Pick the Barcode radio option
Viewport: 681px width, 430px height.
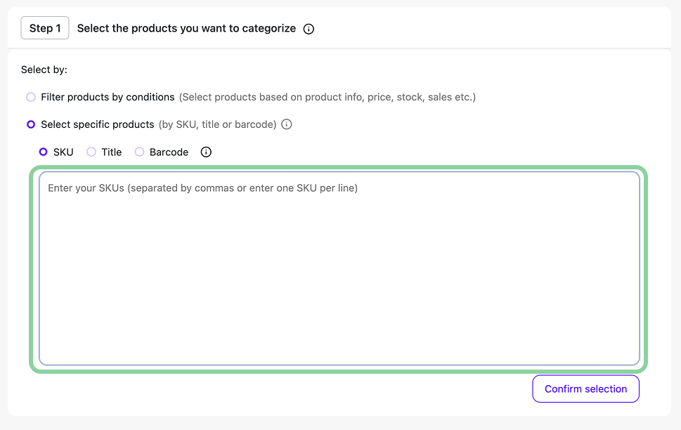(139, 152)
